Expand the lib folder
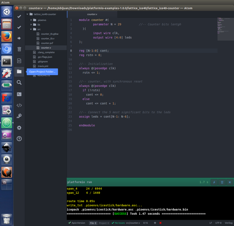234x226 pixels. tap(38, 25)
